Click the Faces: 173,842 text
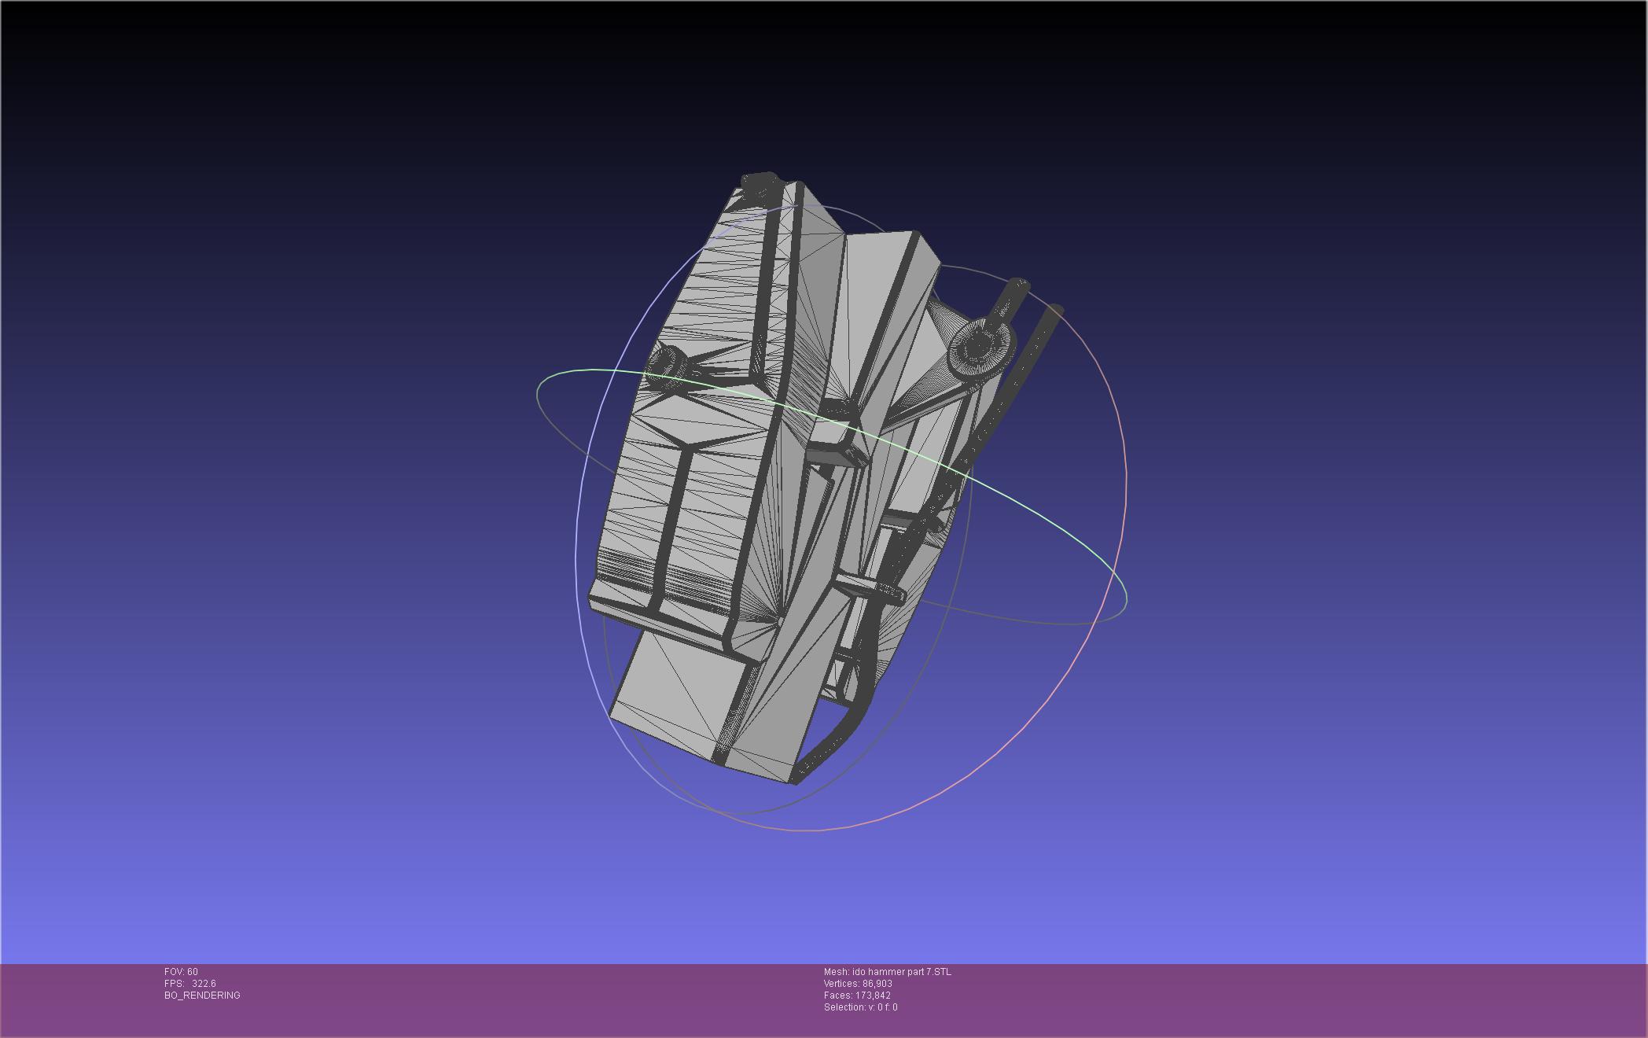The width and height of the screenshot is (1648, 1038). [x=857, y=996]
